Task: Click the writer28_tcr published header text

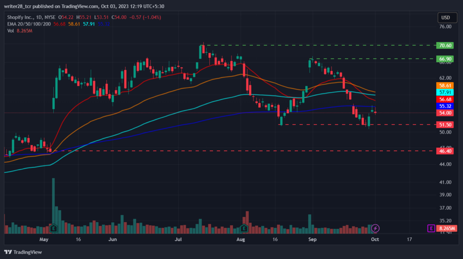Action: point(84,6)
